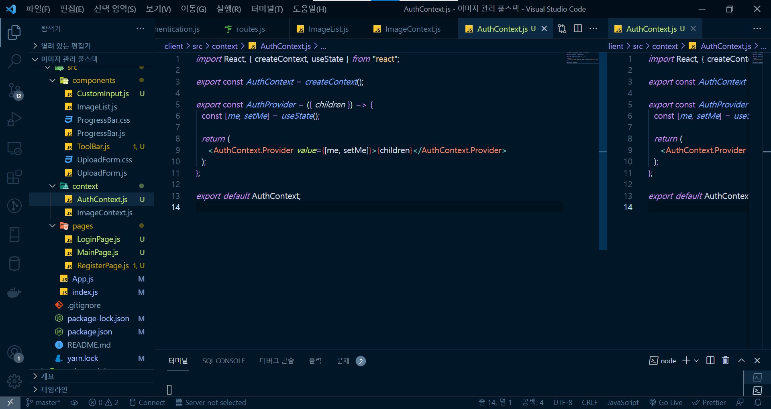771x409 pixels.
Task: Click the split editor right icon
Action: click(578, 28)
